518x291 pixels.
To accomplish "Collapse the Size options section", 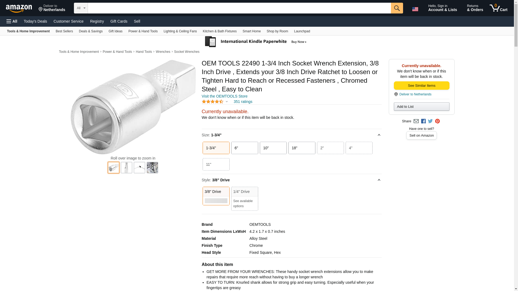I will point(379,135).
